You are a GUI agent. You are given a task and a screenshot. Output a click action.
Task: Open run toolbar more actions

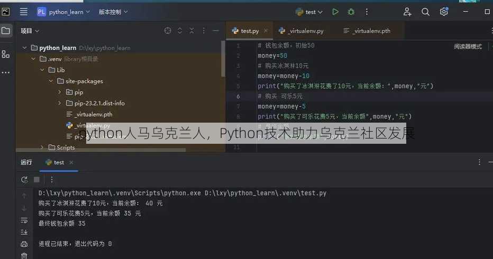click(x=52, y=180)
